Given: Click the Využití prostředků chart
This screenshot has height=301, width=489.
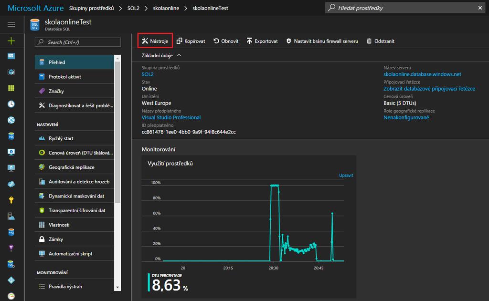Looking at the screenshot, I should coord(248,227).
